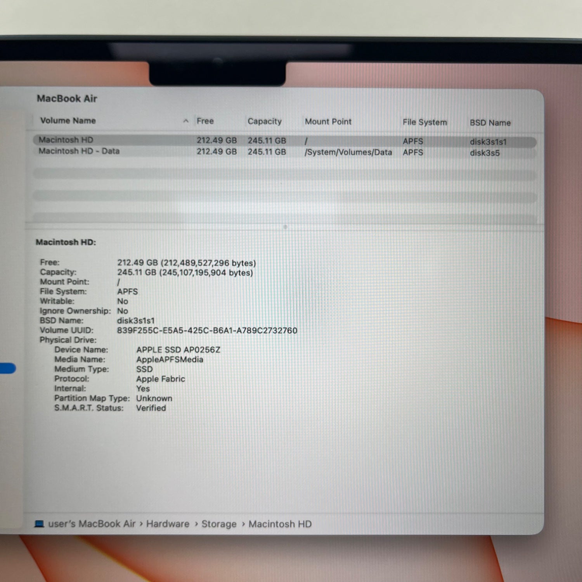Viewport: 582px width, 582px height.
Task: Click the MacBook Air window title
Action: (67, 99)
